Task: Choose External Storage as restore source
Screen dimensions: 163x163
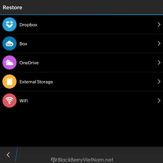Action: [81, 81]
